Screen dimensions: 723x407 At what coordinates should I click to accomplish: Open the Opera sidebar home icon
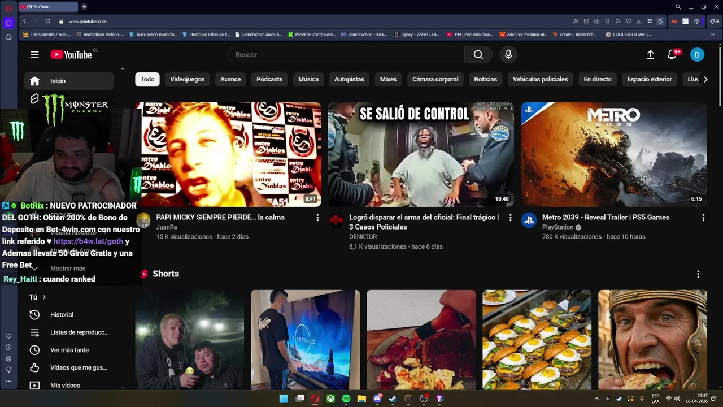tap(8, 23)
